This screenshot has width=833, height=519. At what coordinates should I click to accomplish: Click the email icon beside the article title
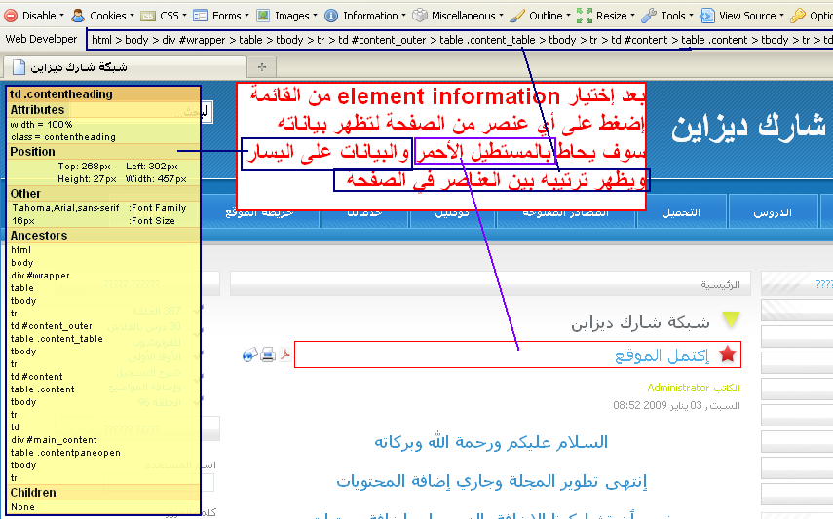point(249,355)
